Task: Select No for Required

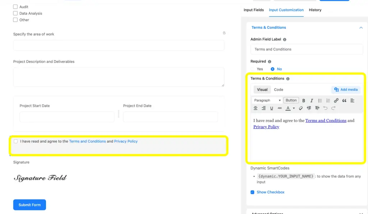Action: 272,69
